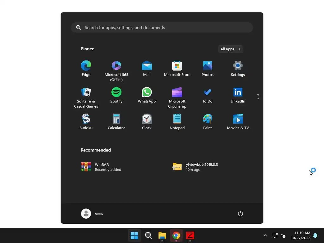Switch to Google Chrome on taskbar
This screenshot has width=324, height=243.
176,235
